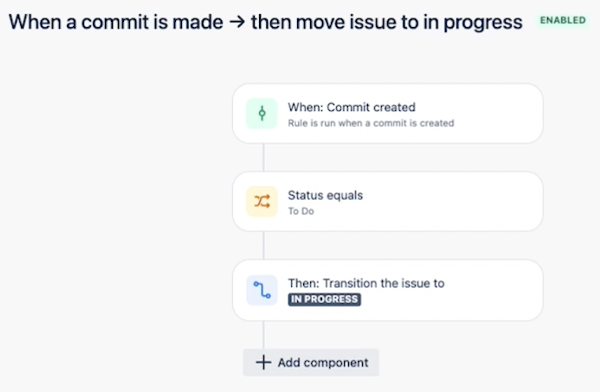Click the orange Status equals condition icon

coord(262,202)
